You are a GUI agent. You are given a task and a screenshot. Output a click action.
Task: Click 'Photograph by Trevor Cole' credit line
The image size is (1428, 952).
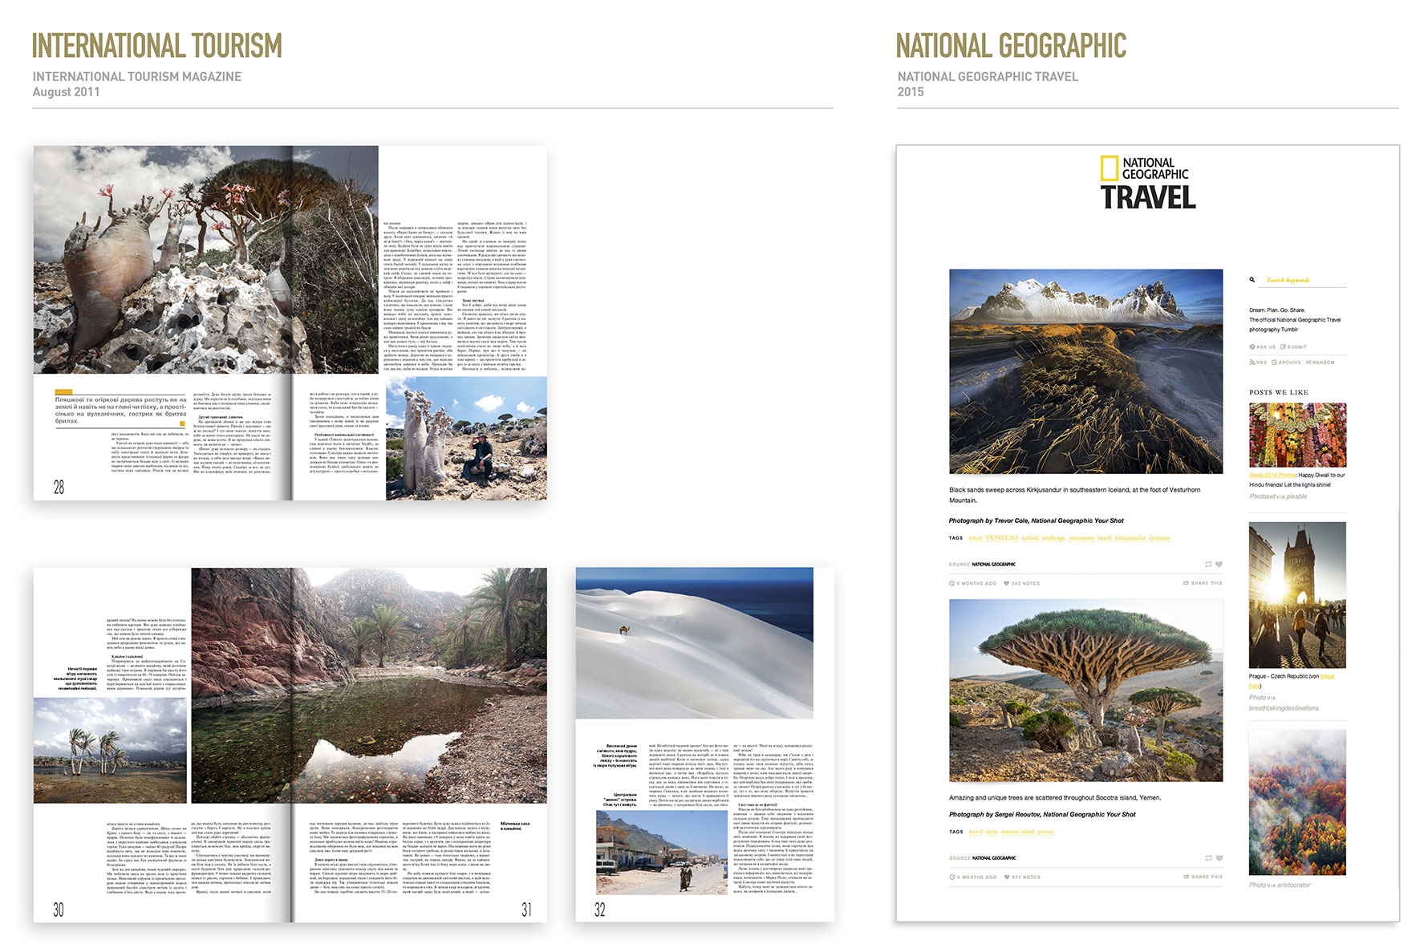[x=1036, y=521]
